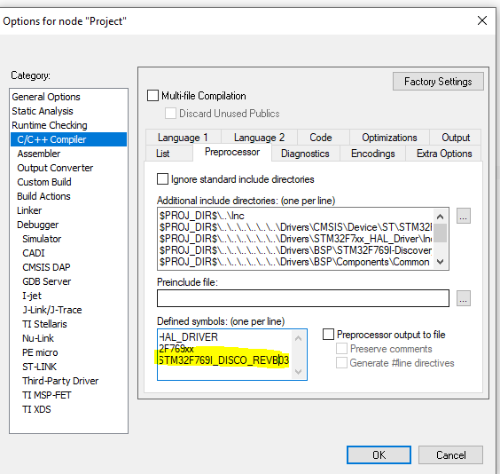Confirm the dialog with OK

(x=379, y=454)
